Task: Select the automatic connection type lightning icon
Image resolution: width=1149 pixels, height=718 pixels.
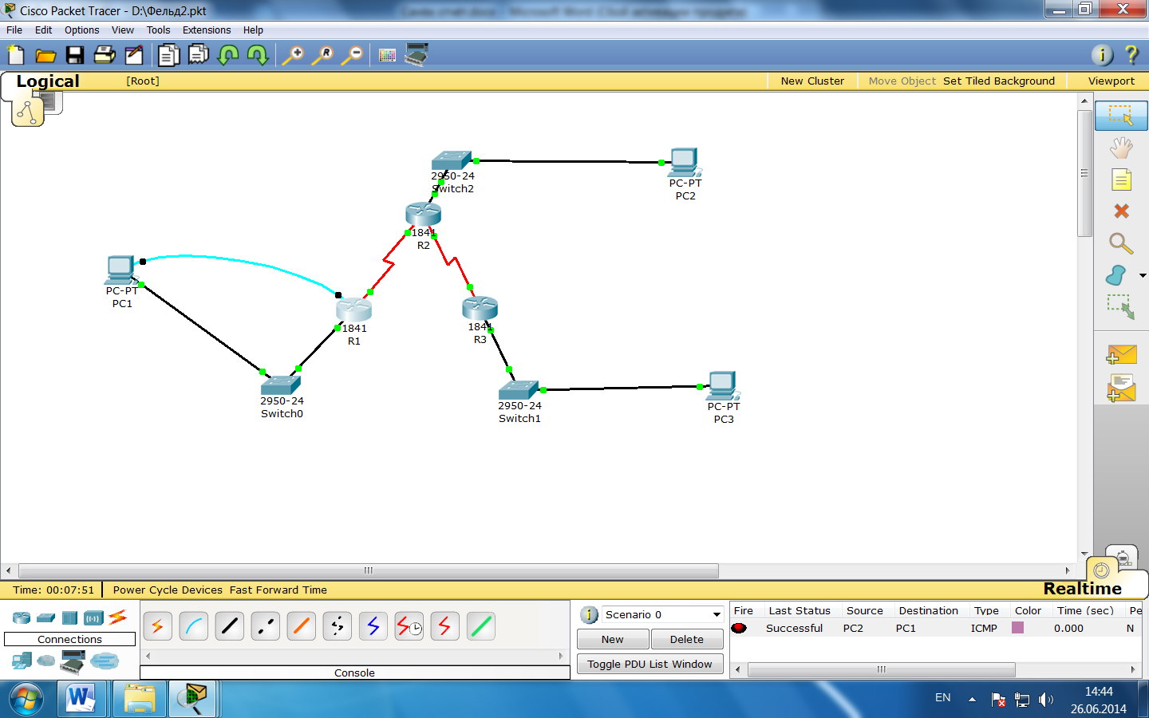Action: pos(157,626)
